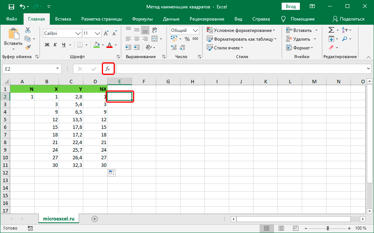Toggle underline formatting Ч
The height and width of the screenshot is (233, 374).
(64, 45)
